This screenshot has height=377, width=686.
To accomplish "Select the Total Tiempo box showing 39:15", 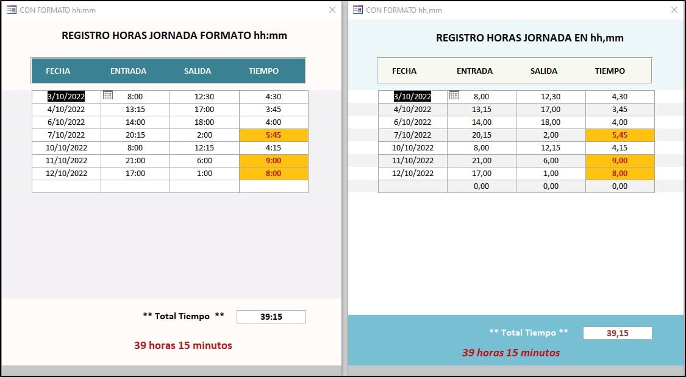I will point(271,316).
